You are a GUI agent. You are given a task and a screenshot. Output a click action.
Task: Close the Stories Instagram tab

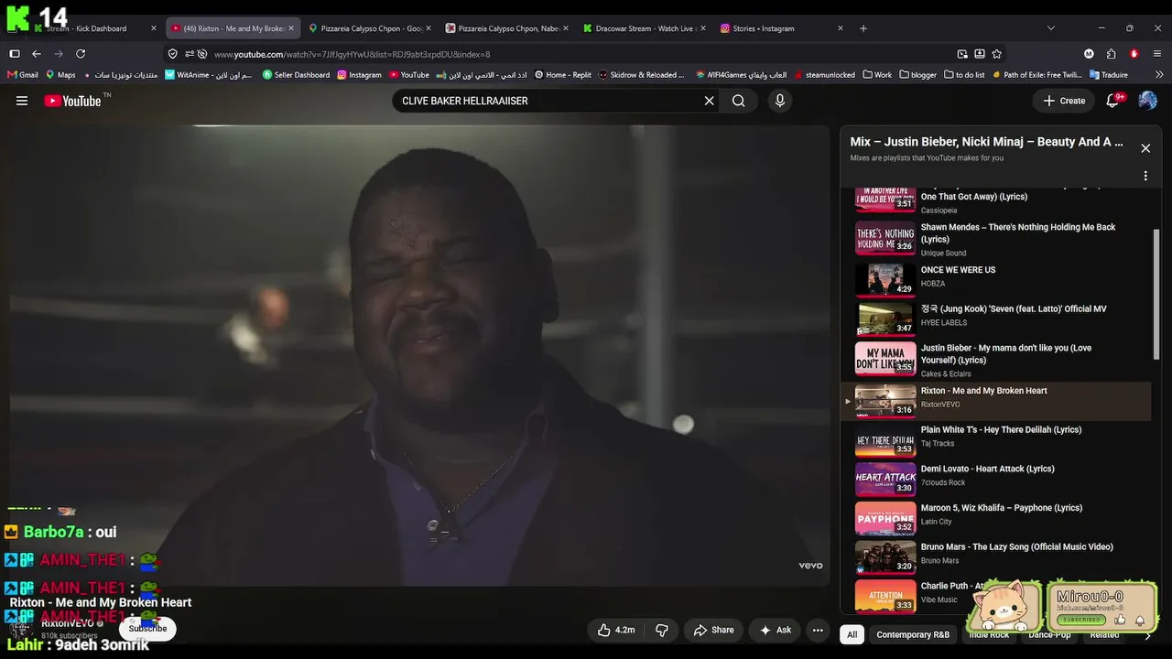pyautogui.click(x=841, y=28)
